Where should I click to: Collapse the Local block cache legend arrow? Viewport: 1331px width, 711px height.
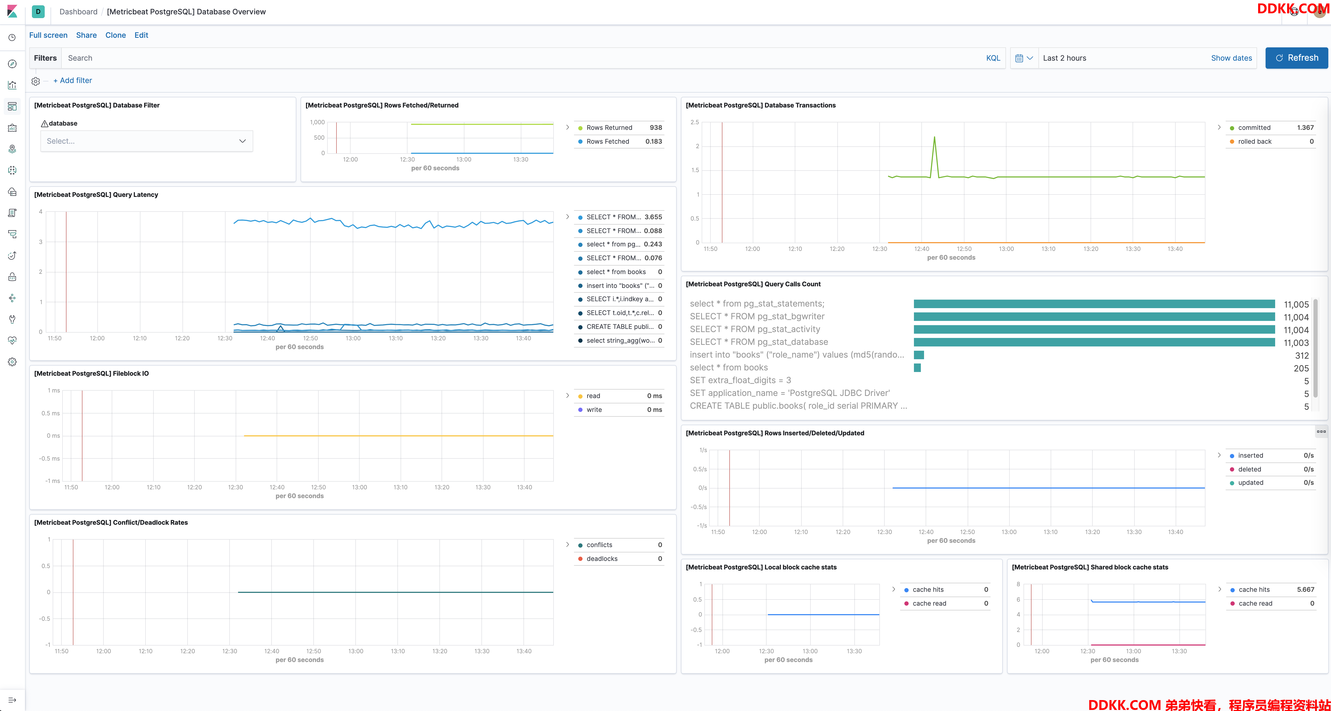point(893,589)
